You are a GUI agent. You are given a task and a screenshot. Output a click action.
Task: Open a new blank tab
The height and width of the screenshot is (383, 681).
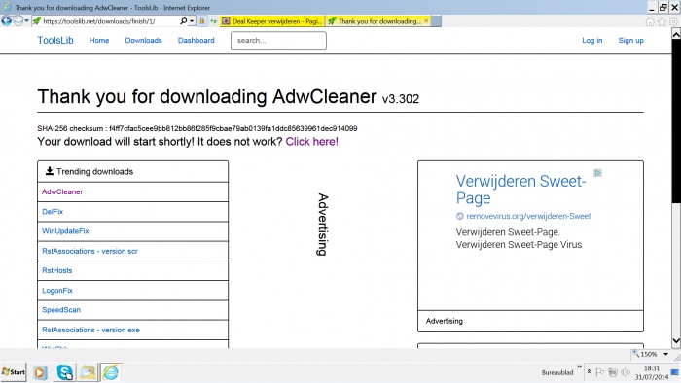pos(437,20)
